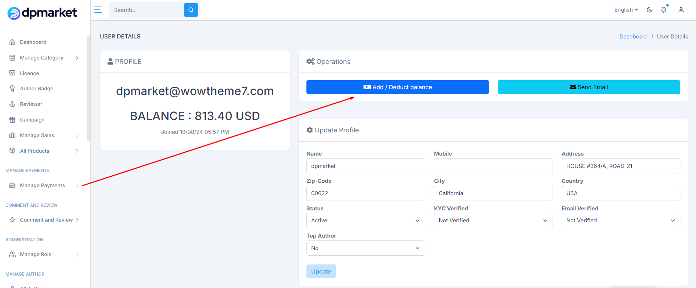Click the Country field showing USA

click(x=621, y=193)
